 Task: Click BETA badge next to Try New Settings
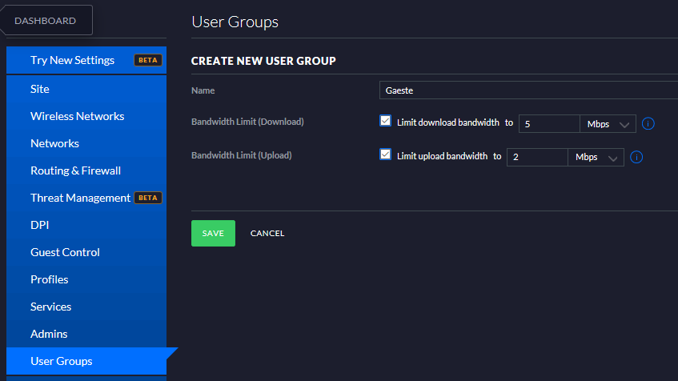[x=148, y=60]
